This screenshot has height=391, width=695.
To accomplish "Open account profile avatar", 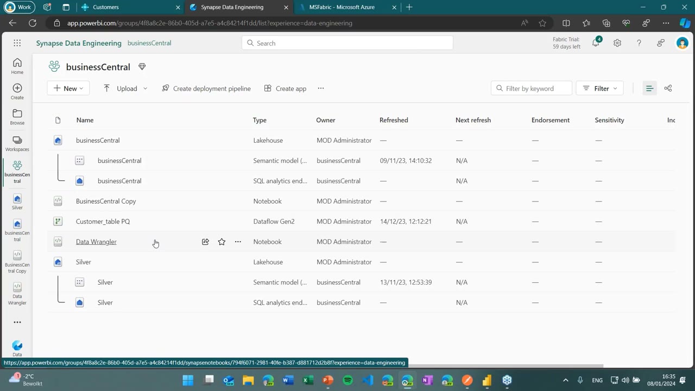I will point(683,43).
